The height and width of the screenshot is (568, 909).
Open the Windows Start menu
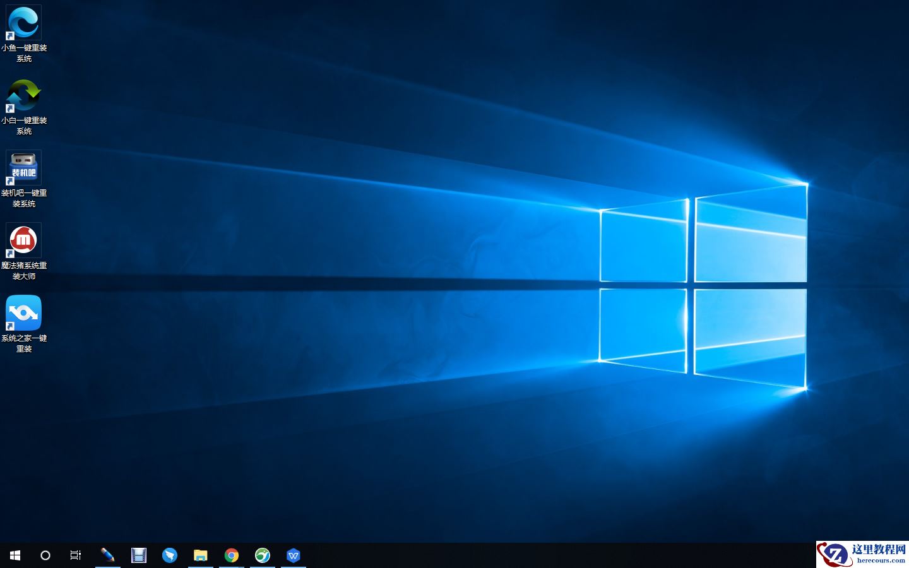[15, 555]
